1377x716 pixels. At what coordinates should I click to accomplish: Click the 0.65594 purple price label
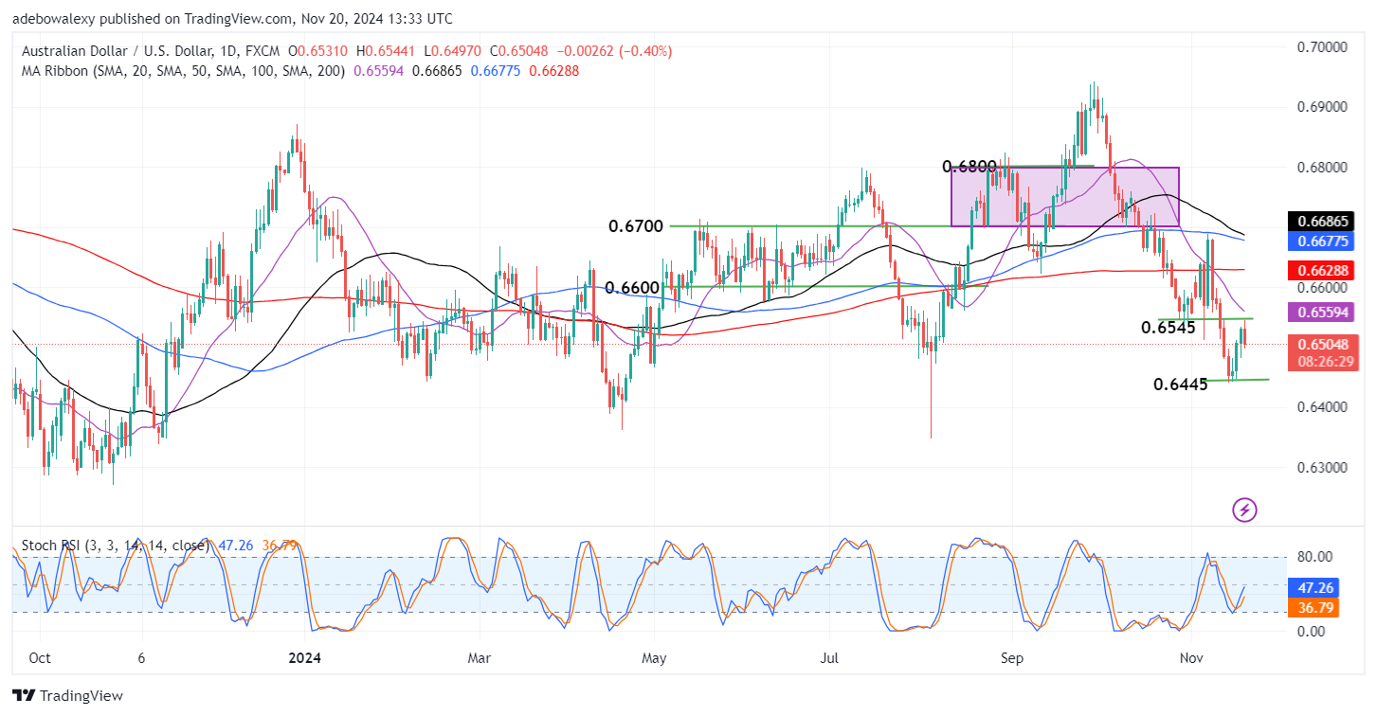tap(1319, 311)
